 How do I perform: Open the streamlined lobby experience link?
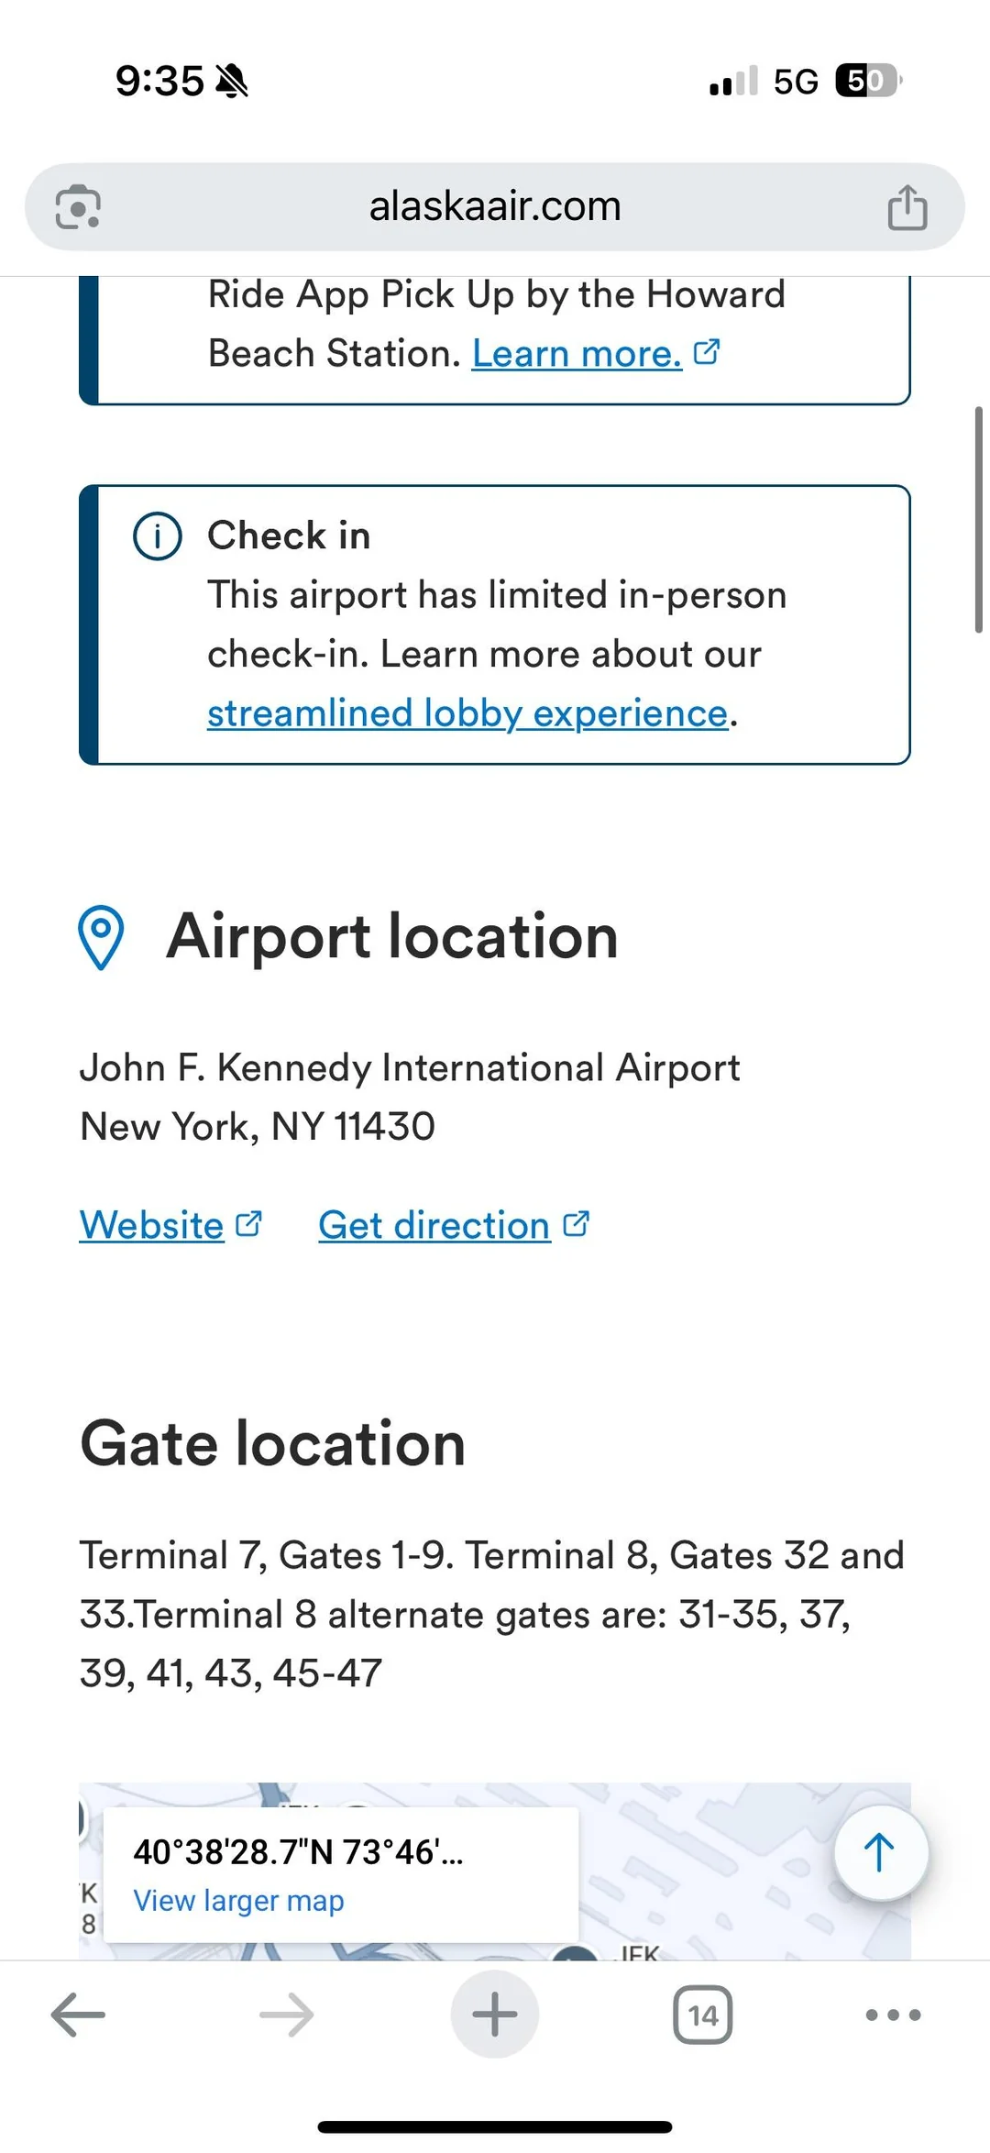[467, 713]
